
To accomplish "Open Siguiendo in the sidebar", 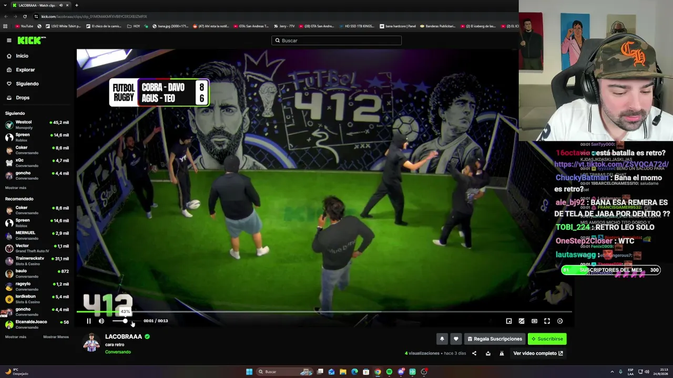I will pyautogui.click(x=27, y=83).
